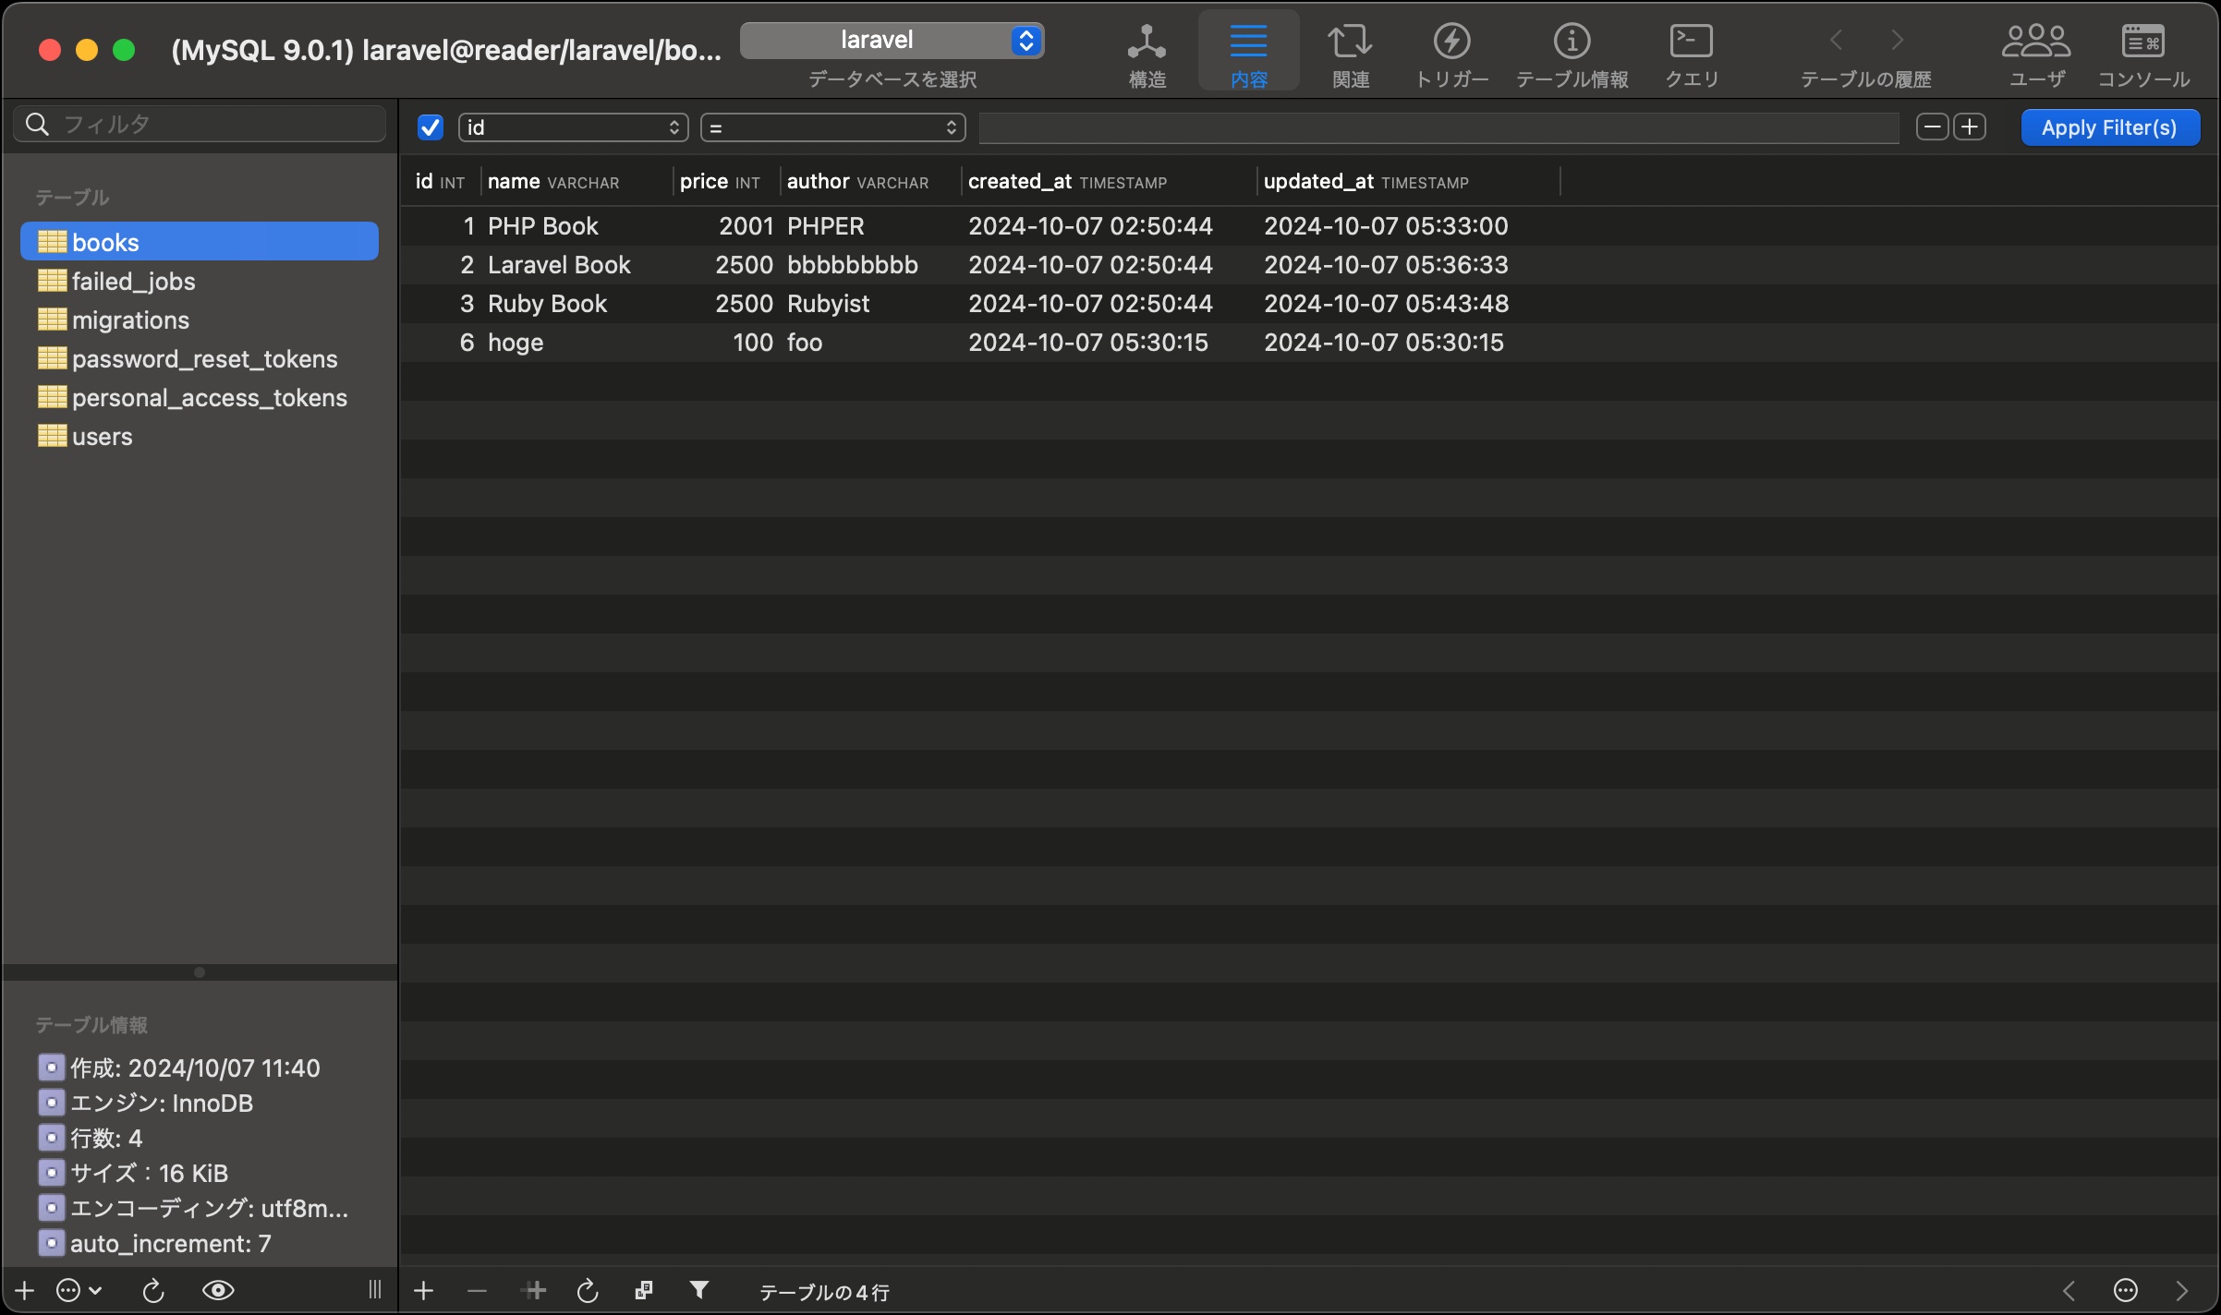Click the table フィルタ search field
This screenshot has width=2221, height=1315.
[x=200, y=124]
